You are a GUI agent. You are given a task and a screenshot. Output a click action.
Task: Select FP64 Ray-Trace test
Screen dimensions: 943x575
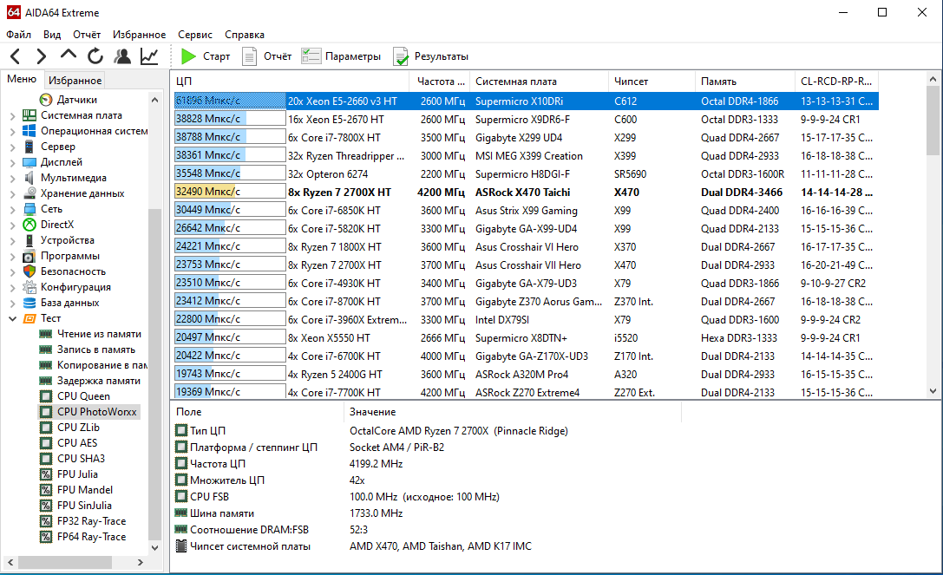tap(91, 537)
